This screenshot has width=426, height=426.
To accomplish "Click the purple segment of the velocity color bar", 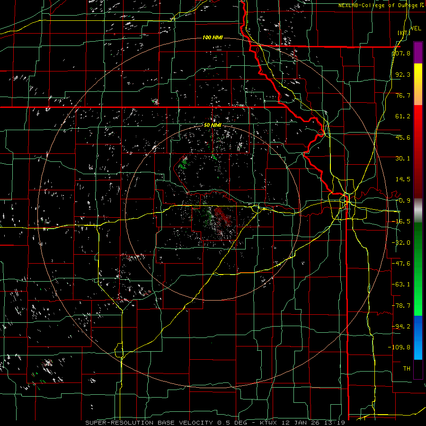I will pos(418,53).
